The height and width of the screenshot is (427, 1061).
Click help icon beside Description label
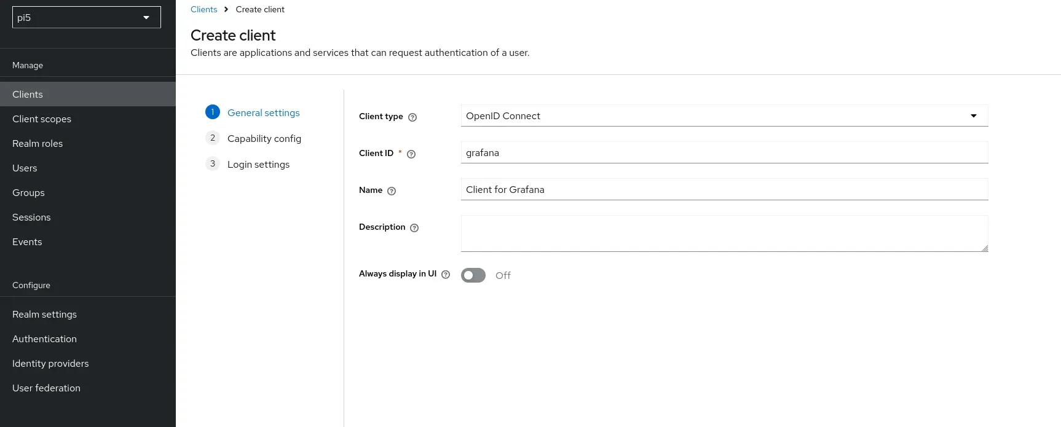[414, 228]
